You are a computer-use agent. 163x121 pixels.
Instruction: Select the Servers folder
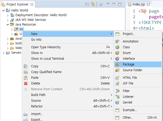tap(16, 53)
